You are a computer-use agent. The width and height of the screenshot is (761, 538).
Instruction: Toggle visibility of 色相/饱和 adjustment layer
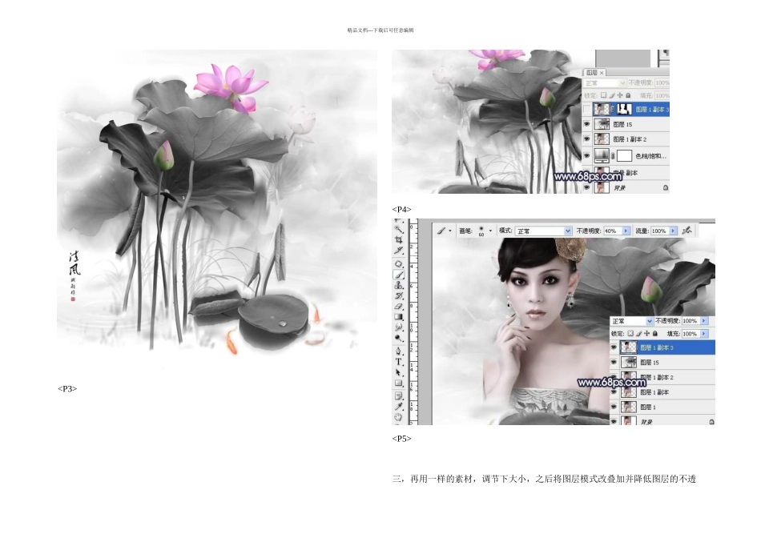coord(587,156)
